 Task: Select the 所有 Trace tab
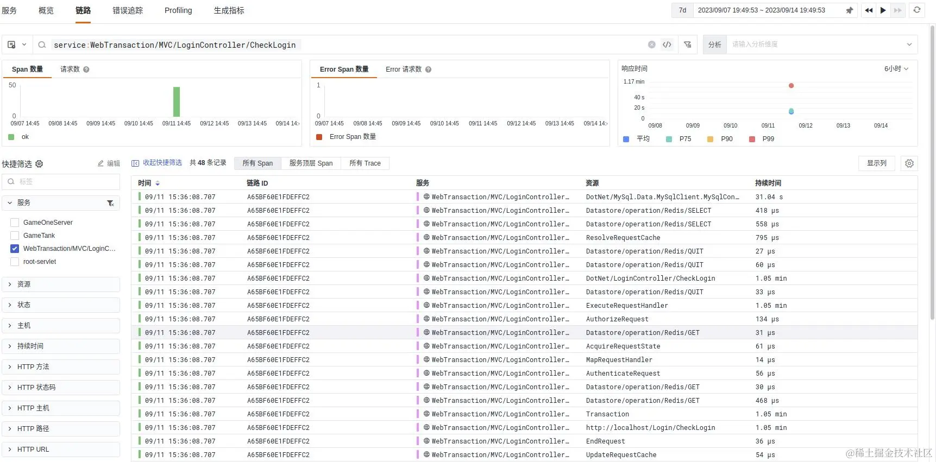coord(365,163)
